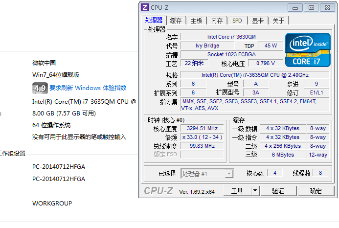
Task: Open the 关于 tab
Action: pyautogui.click(x=278, y=21)
